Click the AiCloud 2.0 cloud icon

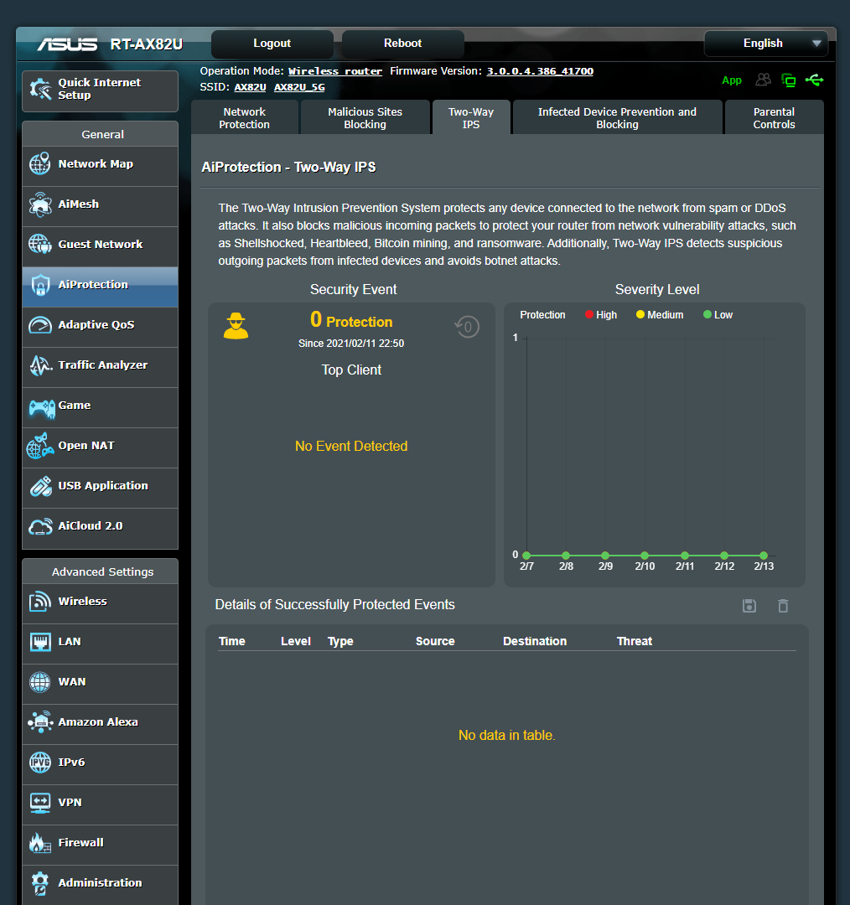(40, 526)
